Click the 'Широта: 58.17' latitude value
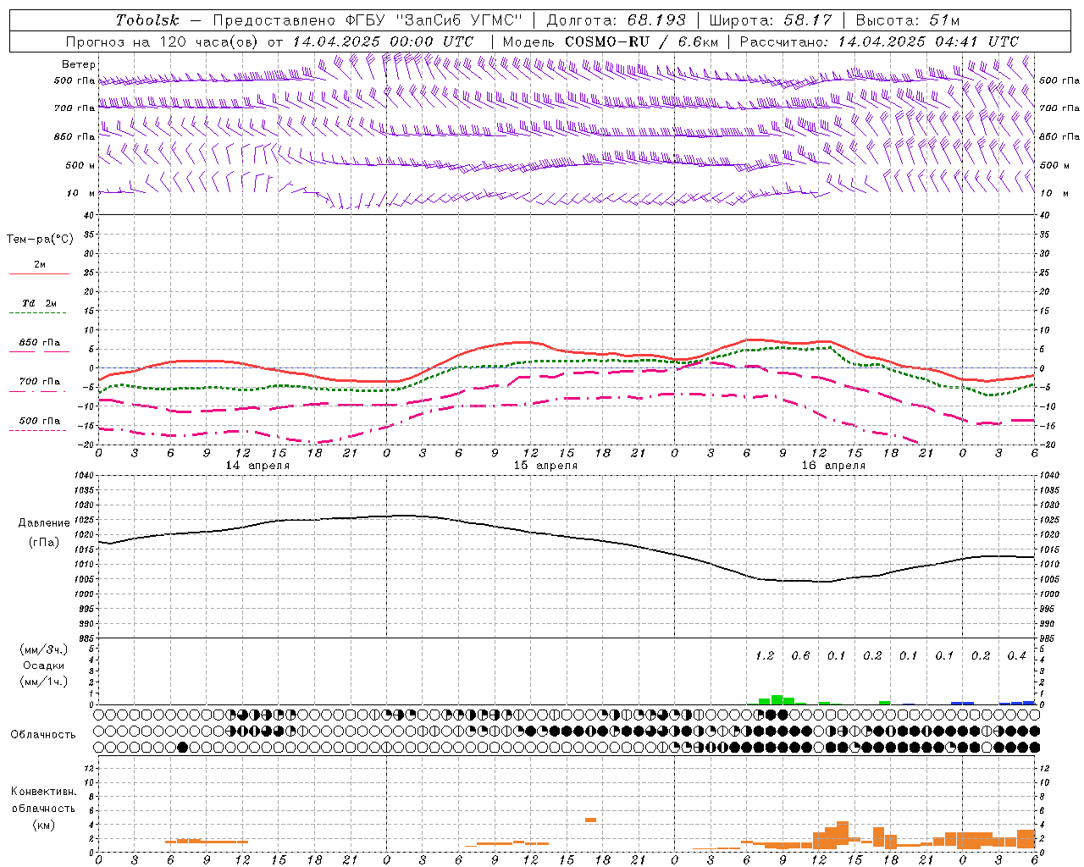Image resolution: width=1084 pixels, height=867 pixels. [x=771, y=19]
